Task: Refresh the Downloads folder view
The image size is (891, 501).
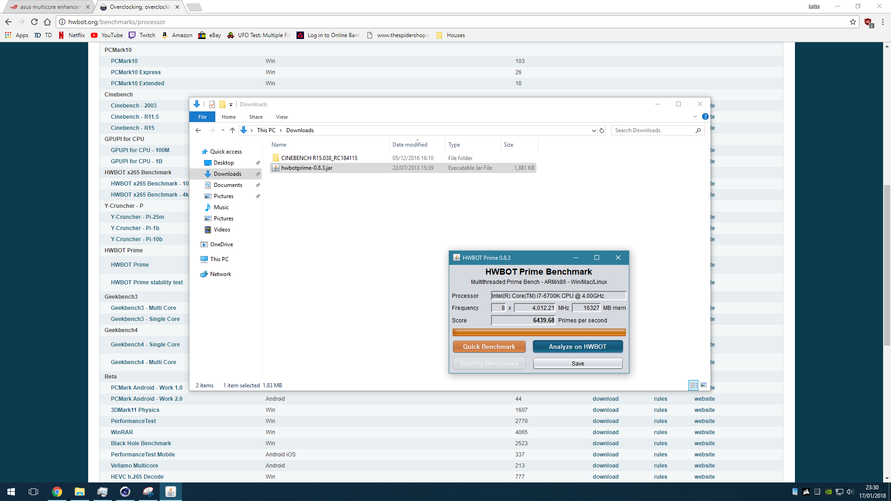Action: pos(602,130)
